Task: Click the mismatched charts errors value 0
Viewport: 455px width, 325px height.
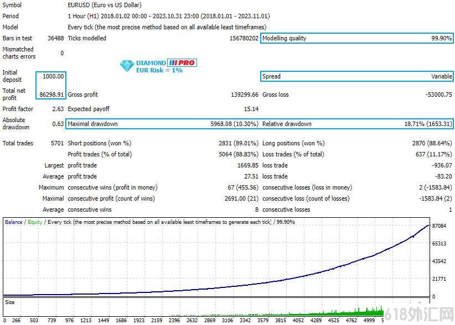Action: pyautogui.click(x=62, y=53)
